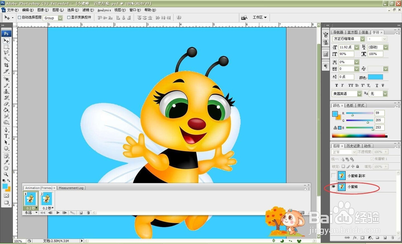Open the leading (自动) dropdown
402x244 pixels.
point(386,47)
